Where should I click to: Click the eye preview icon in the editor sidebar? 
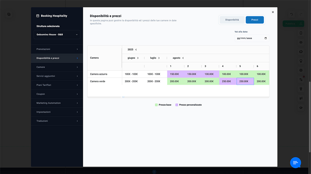tap(301, 42)
